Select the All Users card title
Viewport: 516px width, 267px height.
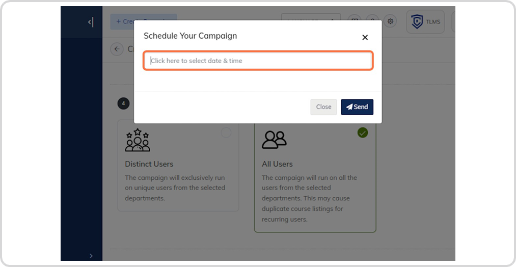pyautogui.click(x=277, y=164)
